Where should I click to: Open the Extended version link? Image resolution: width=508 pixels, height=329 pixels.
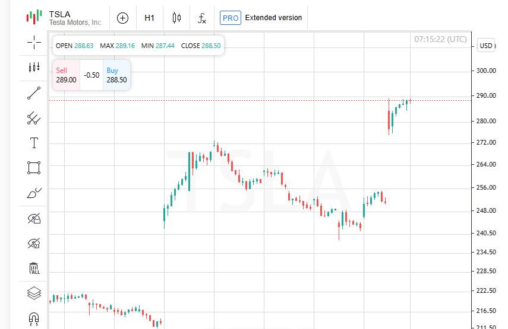click(273, 18)
